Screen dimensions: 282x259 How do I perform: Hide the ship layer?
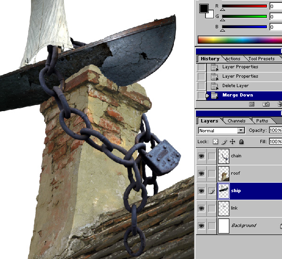201,191
